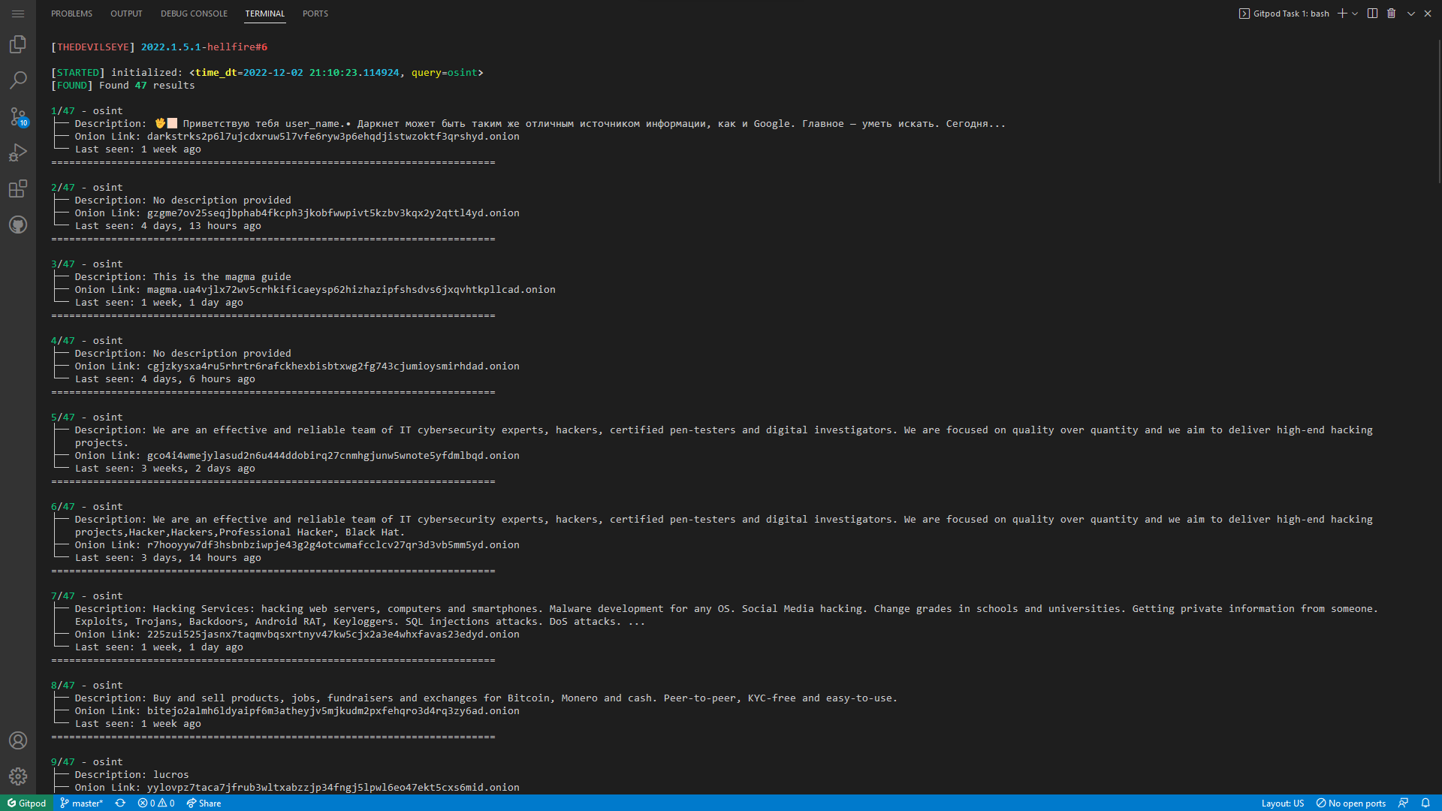Open the No open ports indicator
Screen dimensions: 1442x811
1351,803
